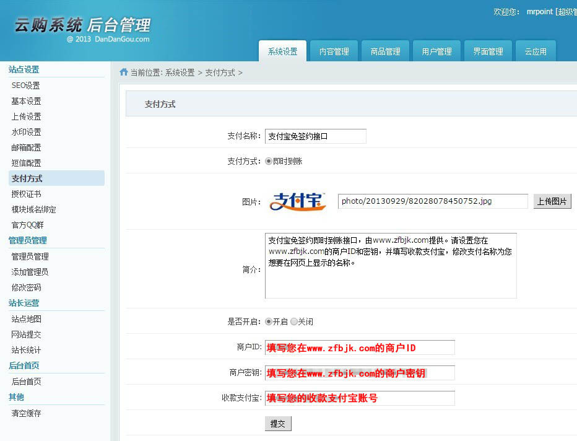Click 系统设置 in the breadcrumb
This screenshot has width=577, height=441.
pyautogui.click(x=180, y=72)
